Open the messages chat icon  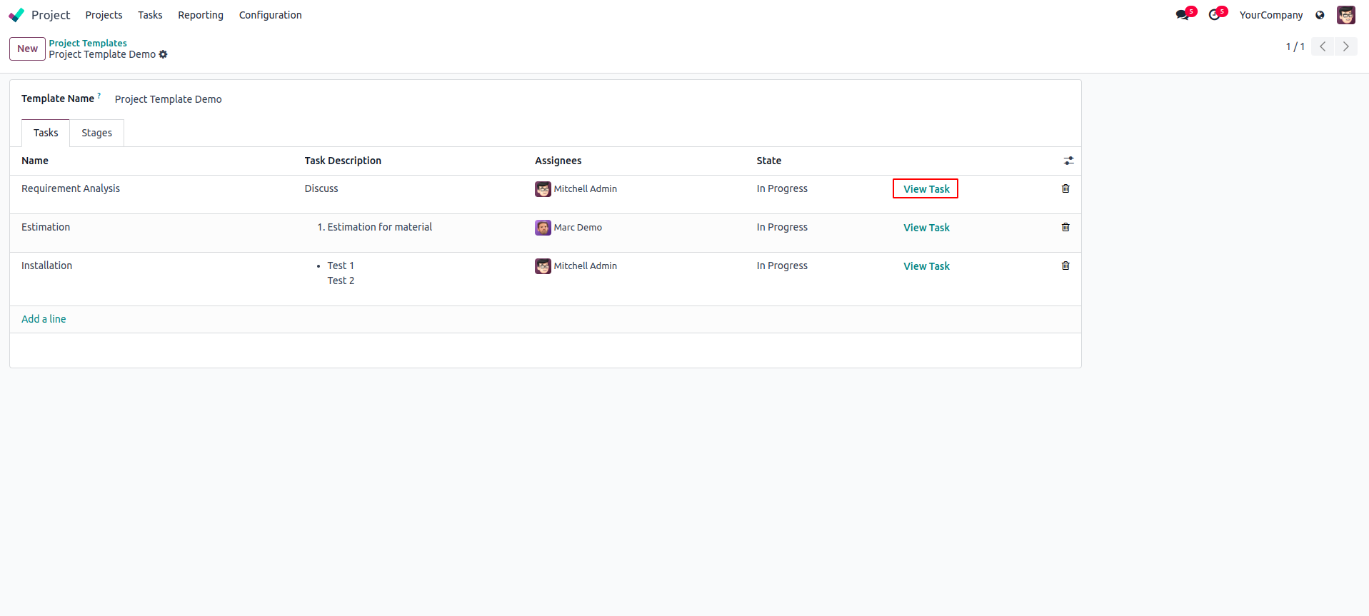coord(1183,15)
